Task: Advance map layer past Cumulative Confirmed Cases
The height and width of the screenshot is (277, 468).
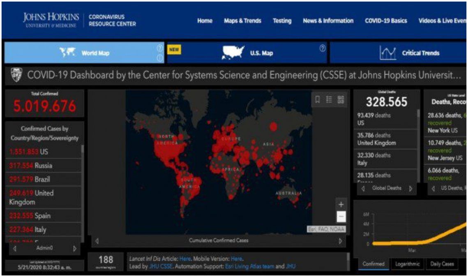Action: pyautogui.click(x=340, y=241)
